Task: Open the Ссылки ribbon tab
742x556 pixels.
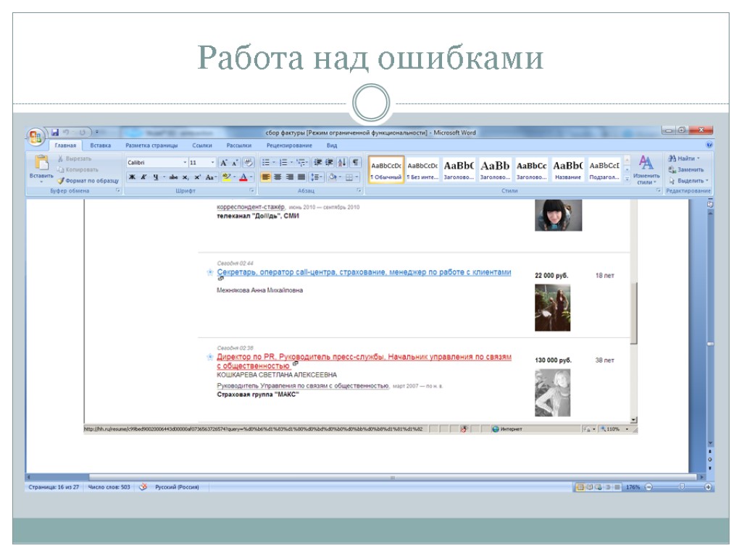Action: tap(202, 146)
